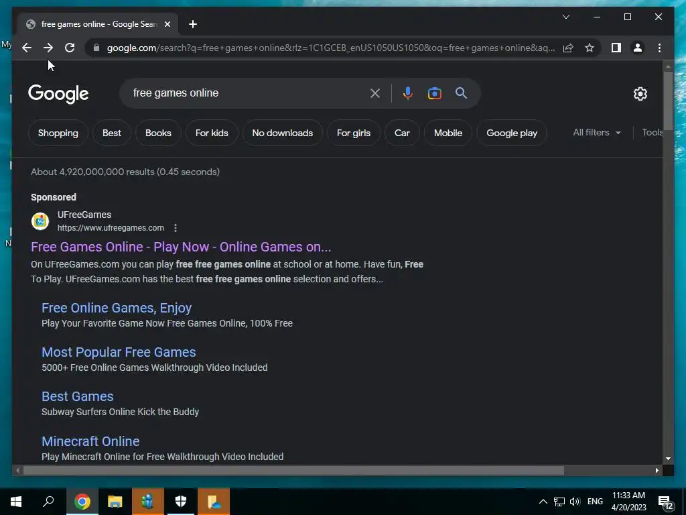Go back using the browser back arrow

[x=27, y=48]
